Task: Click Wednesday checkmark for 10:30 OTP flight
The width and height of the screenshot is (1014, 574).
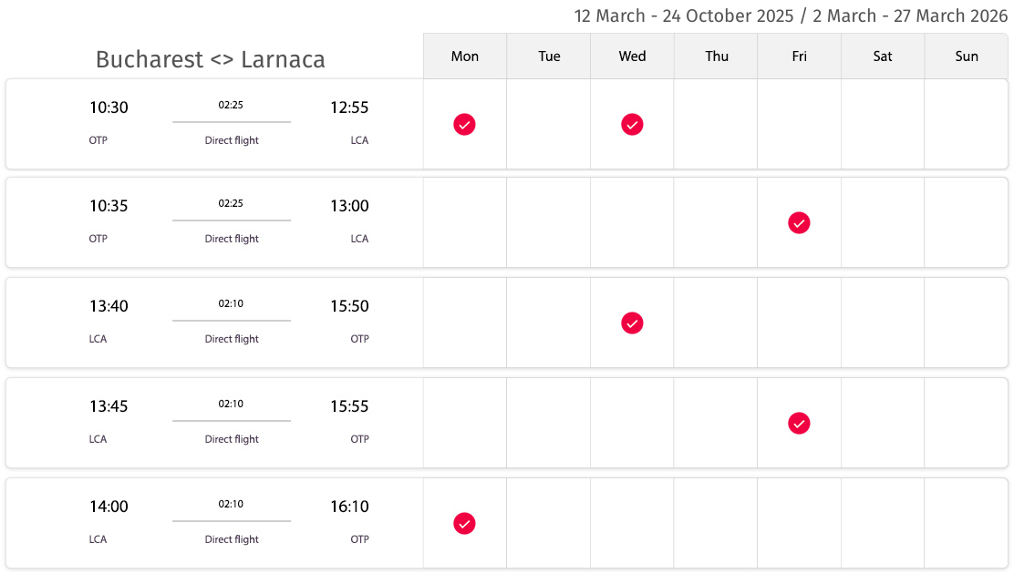Action: pyautogui.click(x=632, y=124)
